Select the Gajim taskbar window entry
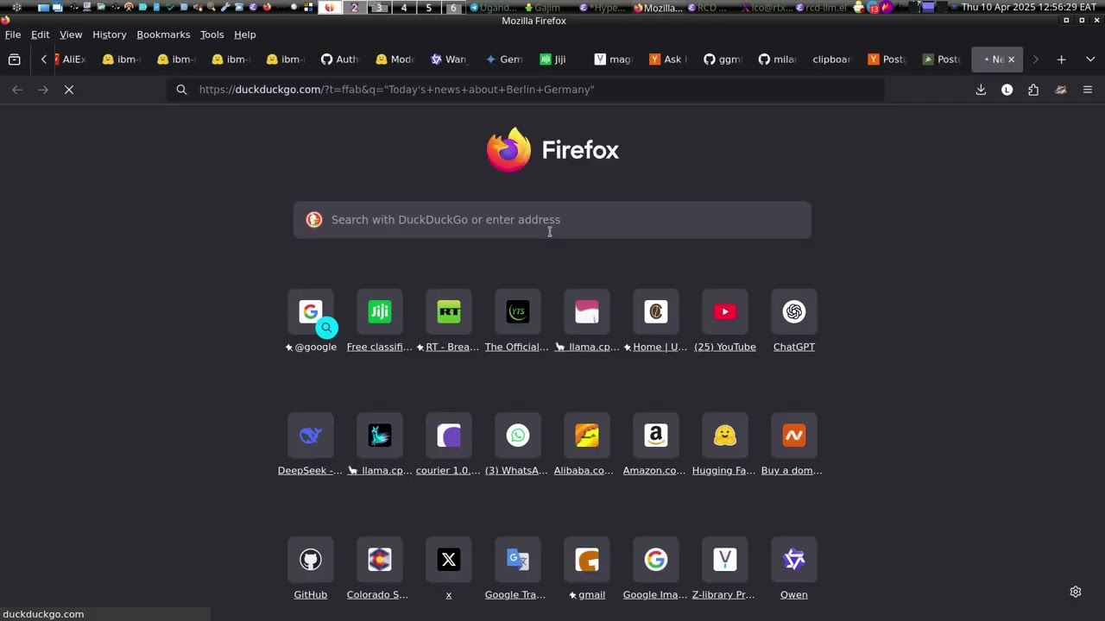The height and width of the screenshot is (621, 1105). [x=543, y=8]
